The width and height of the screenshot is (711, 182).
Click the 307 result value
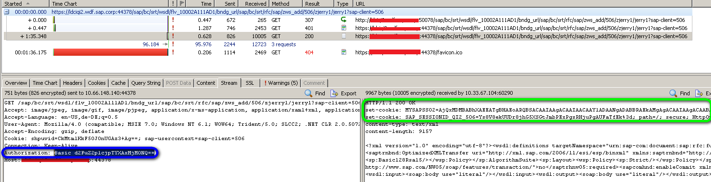click(x=309, y=20)
